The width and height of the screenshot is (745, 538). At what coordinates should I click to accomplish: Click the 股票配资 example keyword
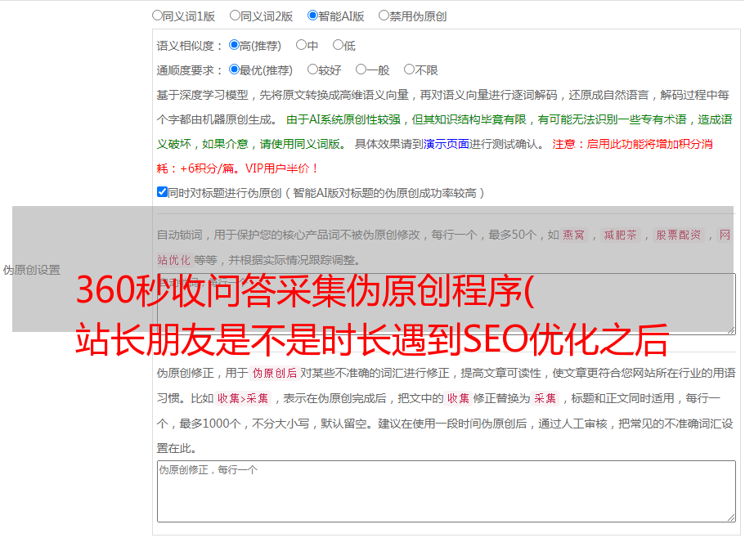pyautogui.click(x=679, y=235)
